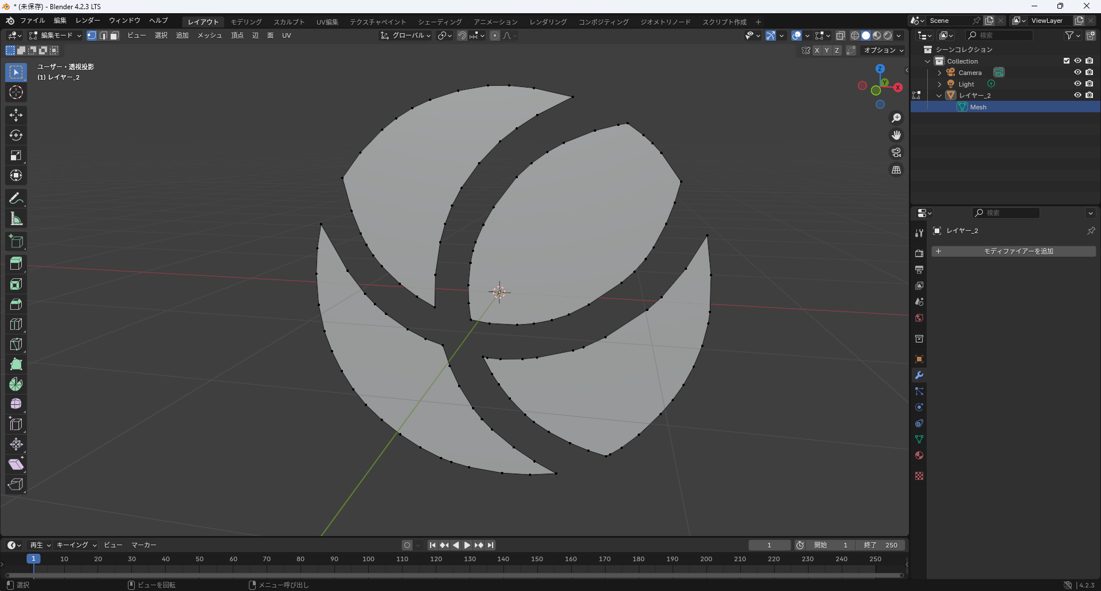
Task: Click the Zoom view magnifier icon
Action: pos(896,118)
